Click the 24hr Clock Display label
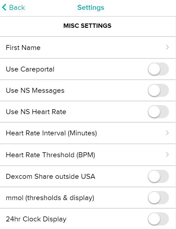 tap(36, 219)
